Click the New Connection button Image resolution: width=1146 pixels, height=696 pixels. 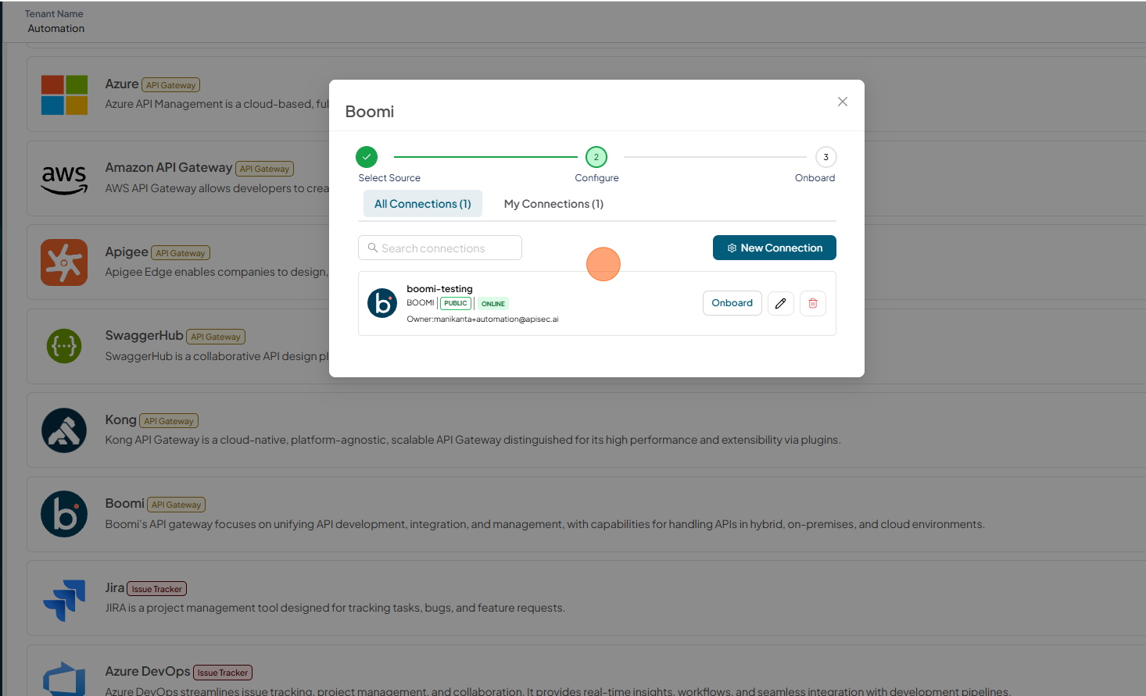coord(775,248)
